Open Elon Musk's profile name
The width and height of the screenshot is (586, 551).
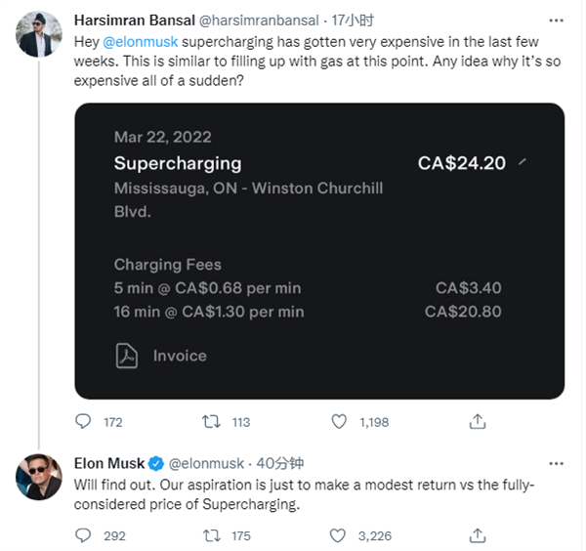(x=109, y=463)
